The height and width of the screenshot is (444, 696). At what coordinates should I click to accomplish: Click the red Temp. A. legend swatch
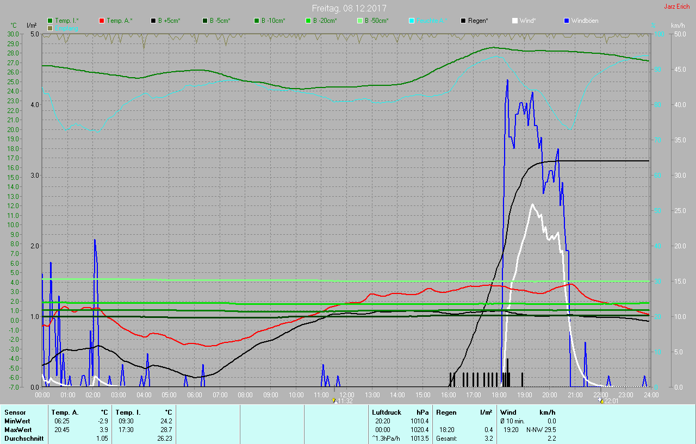[102, 21]
